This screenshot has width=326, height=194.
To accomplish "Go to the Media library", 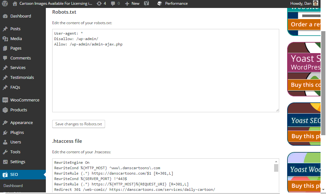I will [x=16, y=38].
